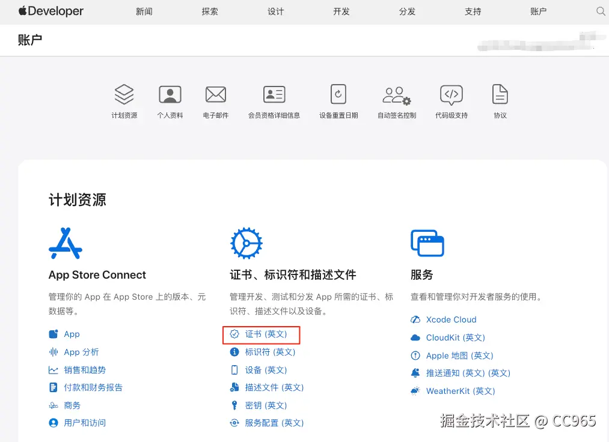
Task: Open the 标识符 (英文) link
Action: point(271,352)
